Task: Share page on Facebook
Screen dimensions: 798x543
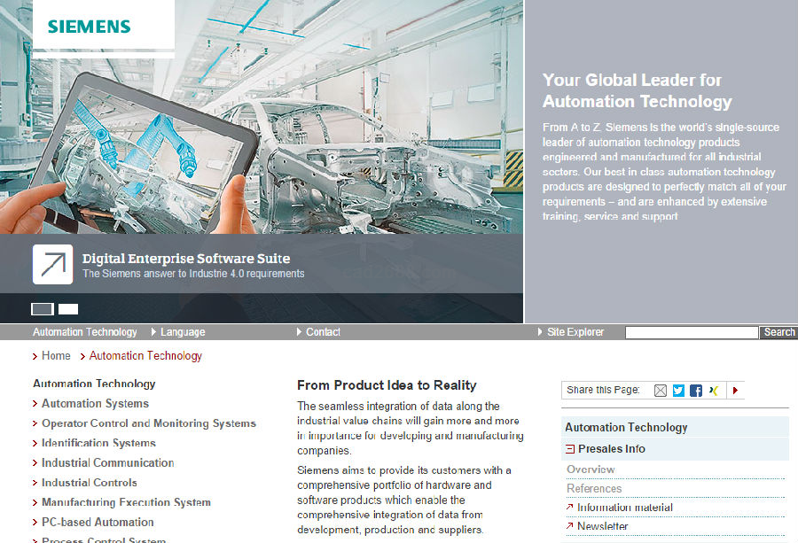Action: pos(696,390)
